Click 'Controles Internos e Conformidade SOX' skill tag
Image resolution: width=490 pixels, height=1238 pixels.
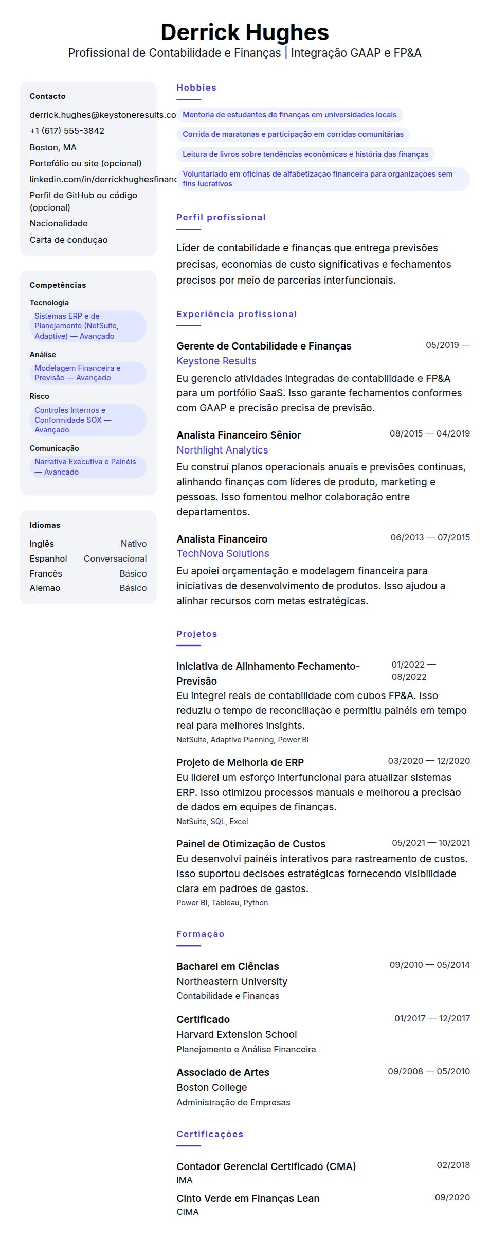88,420
